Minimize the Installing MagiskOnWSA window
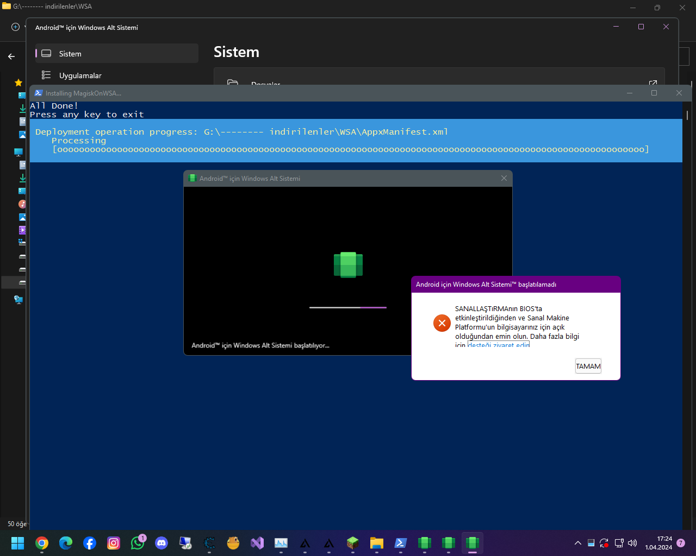This screenshot has width=696, height=556. click(630, 93)
